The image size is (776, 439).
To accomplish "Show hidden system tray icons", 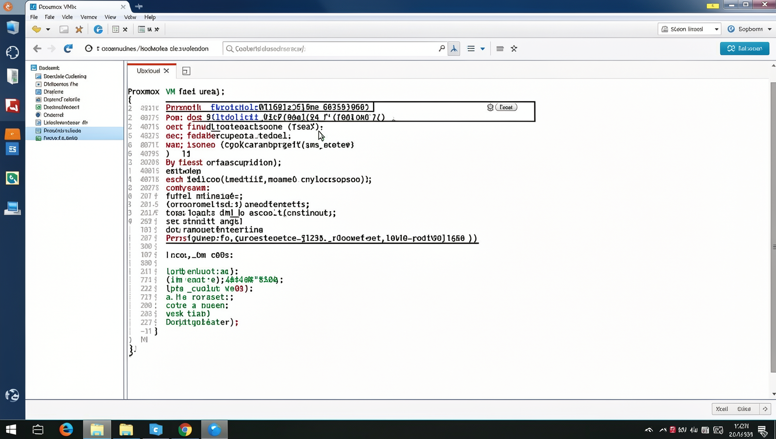I will (x=648, y=430).
